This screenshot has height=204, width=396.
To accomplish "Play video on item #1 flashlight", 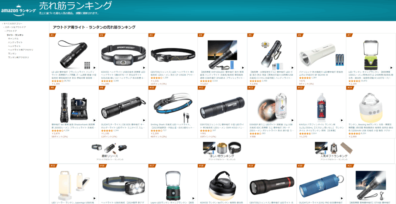I will (x=94, y=68).
